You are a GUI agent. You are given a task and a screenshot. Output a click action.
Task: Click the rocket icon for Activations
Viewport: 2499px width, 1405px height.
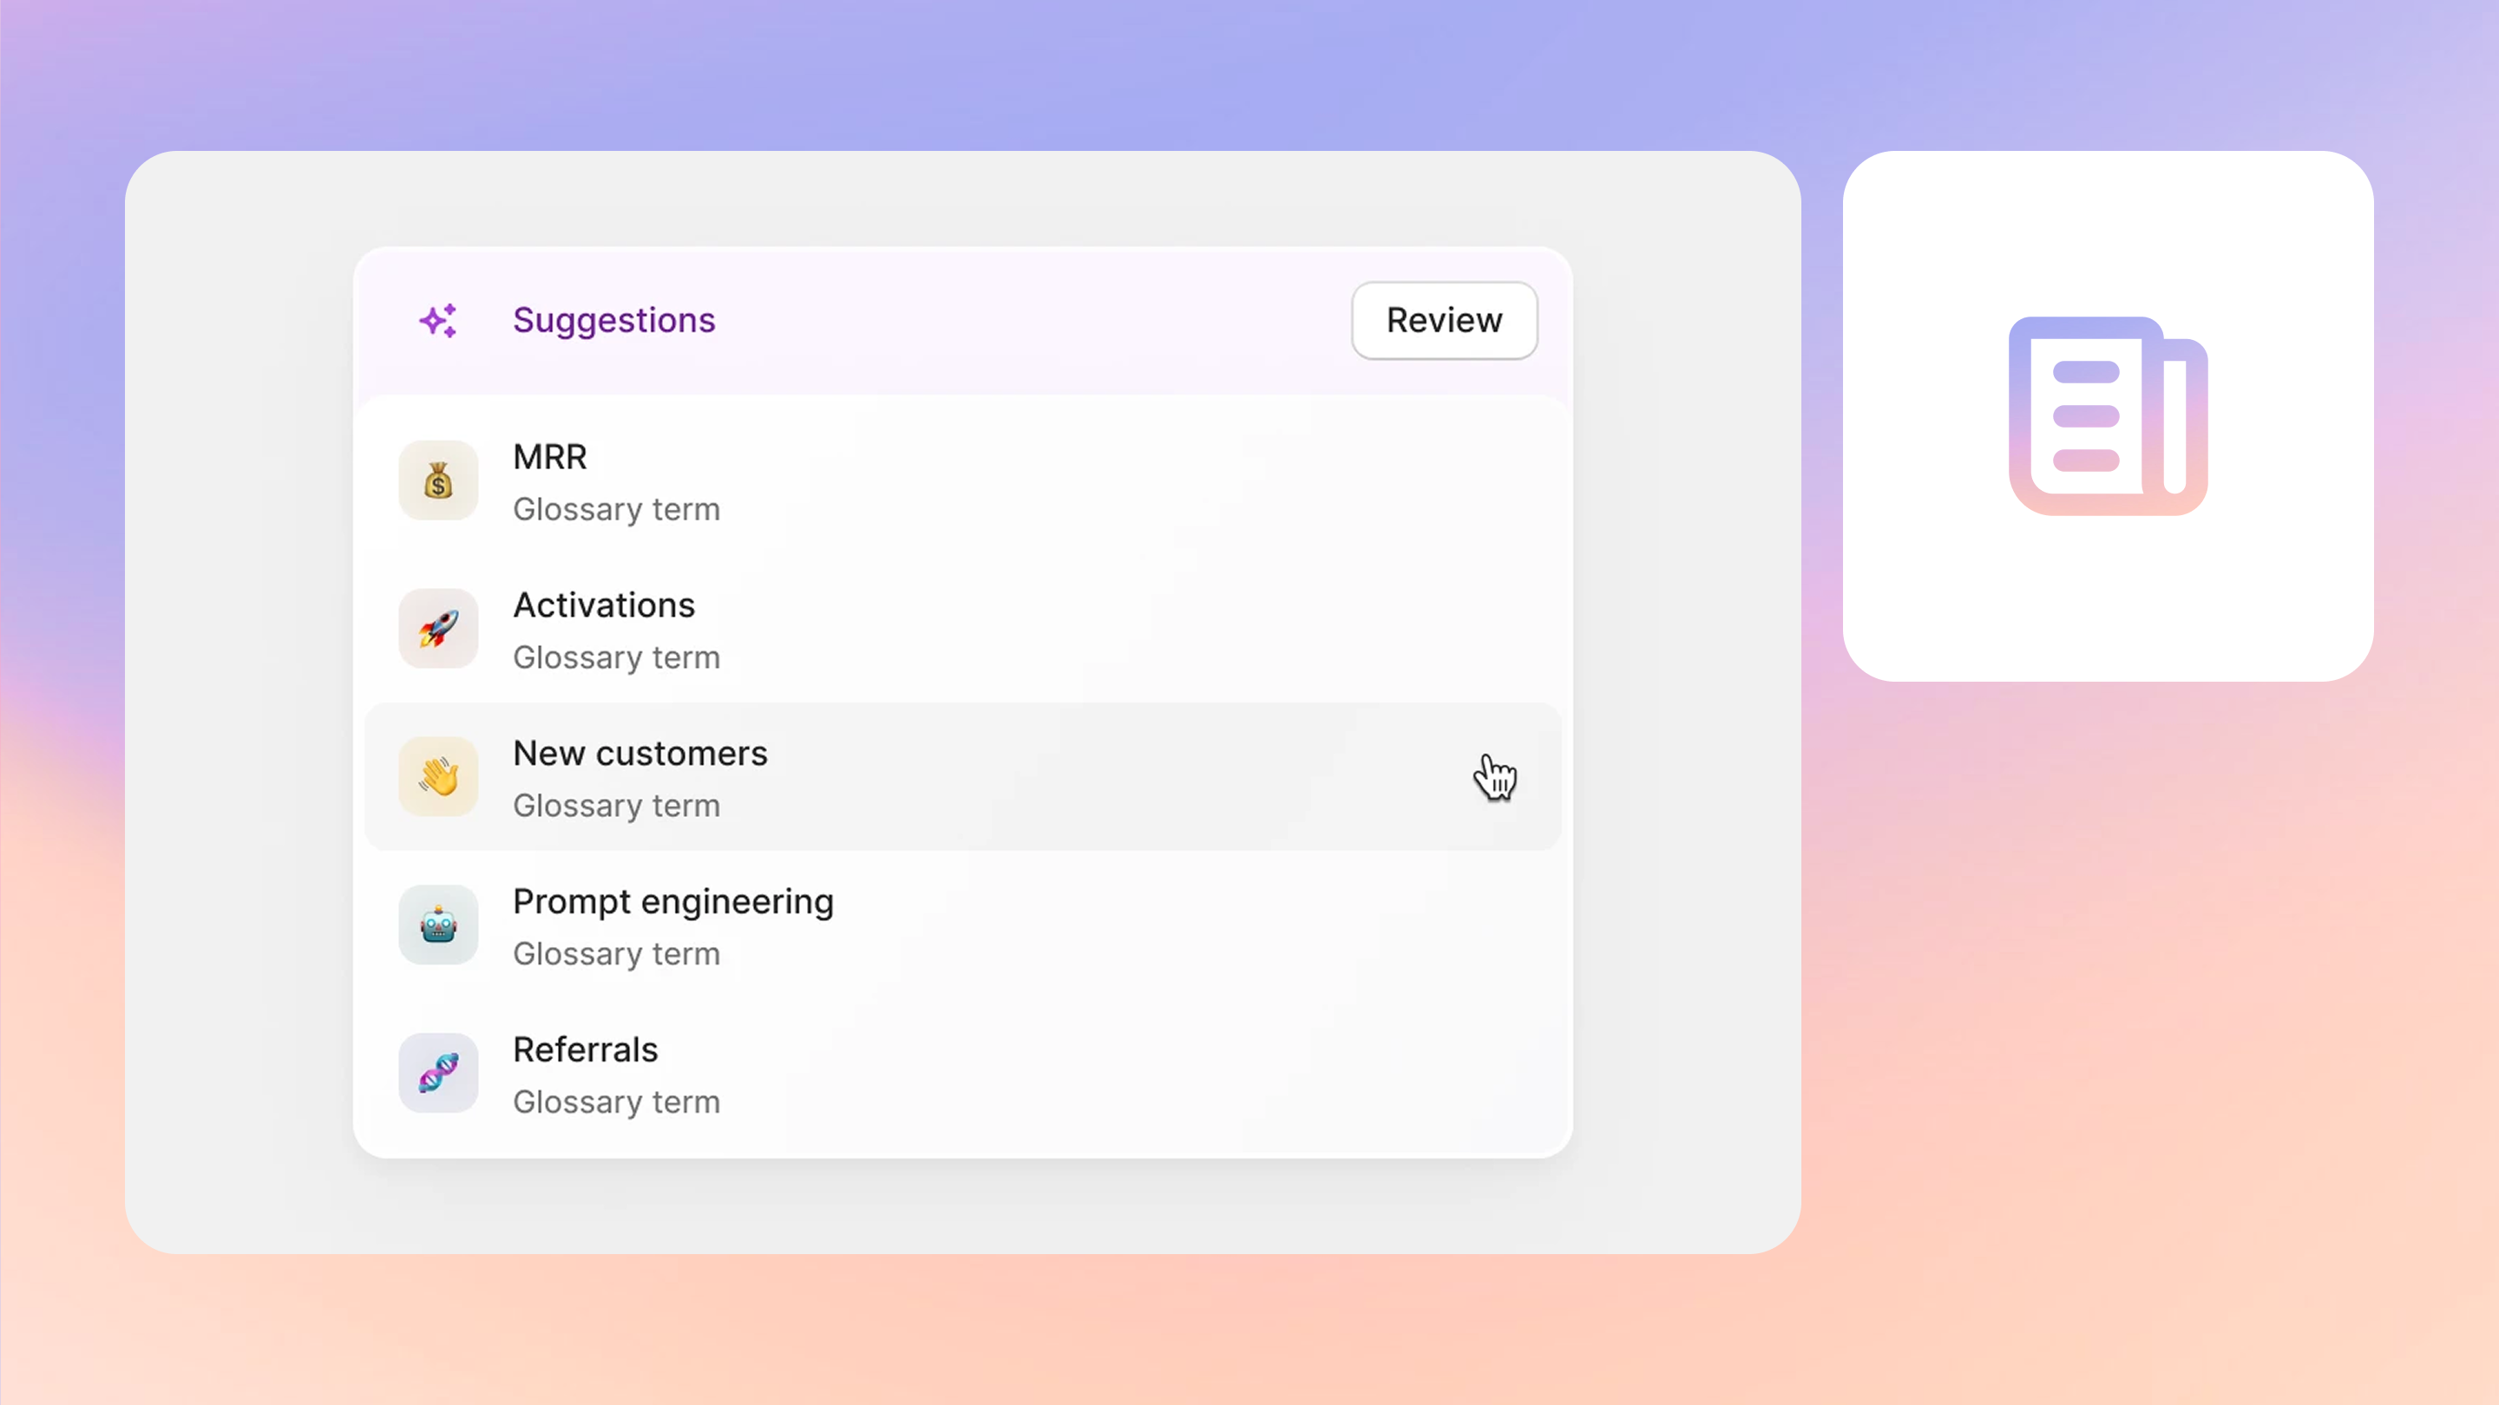click(x=438, y=630)
